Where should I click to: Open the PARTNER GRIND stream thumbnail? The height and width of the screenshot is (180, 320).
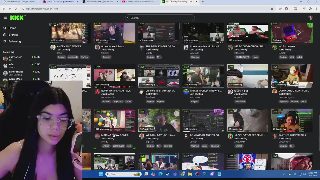[292, 120]
